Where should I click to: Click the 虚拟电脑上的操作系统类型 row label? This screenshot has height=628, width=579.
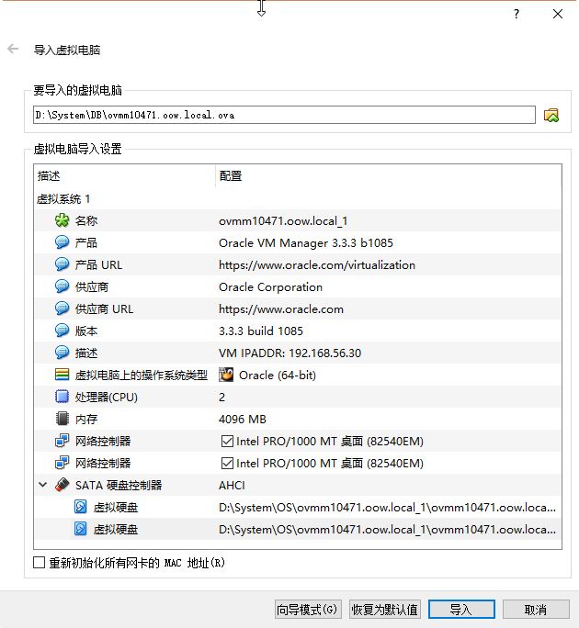click(142, 375)
